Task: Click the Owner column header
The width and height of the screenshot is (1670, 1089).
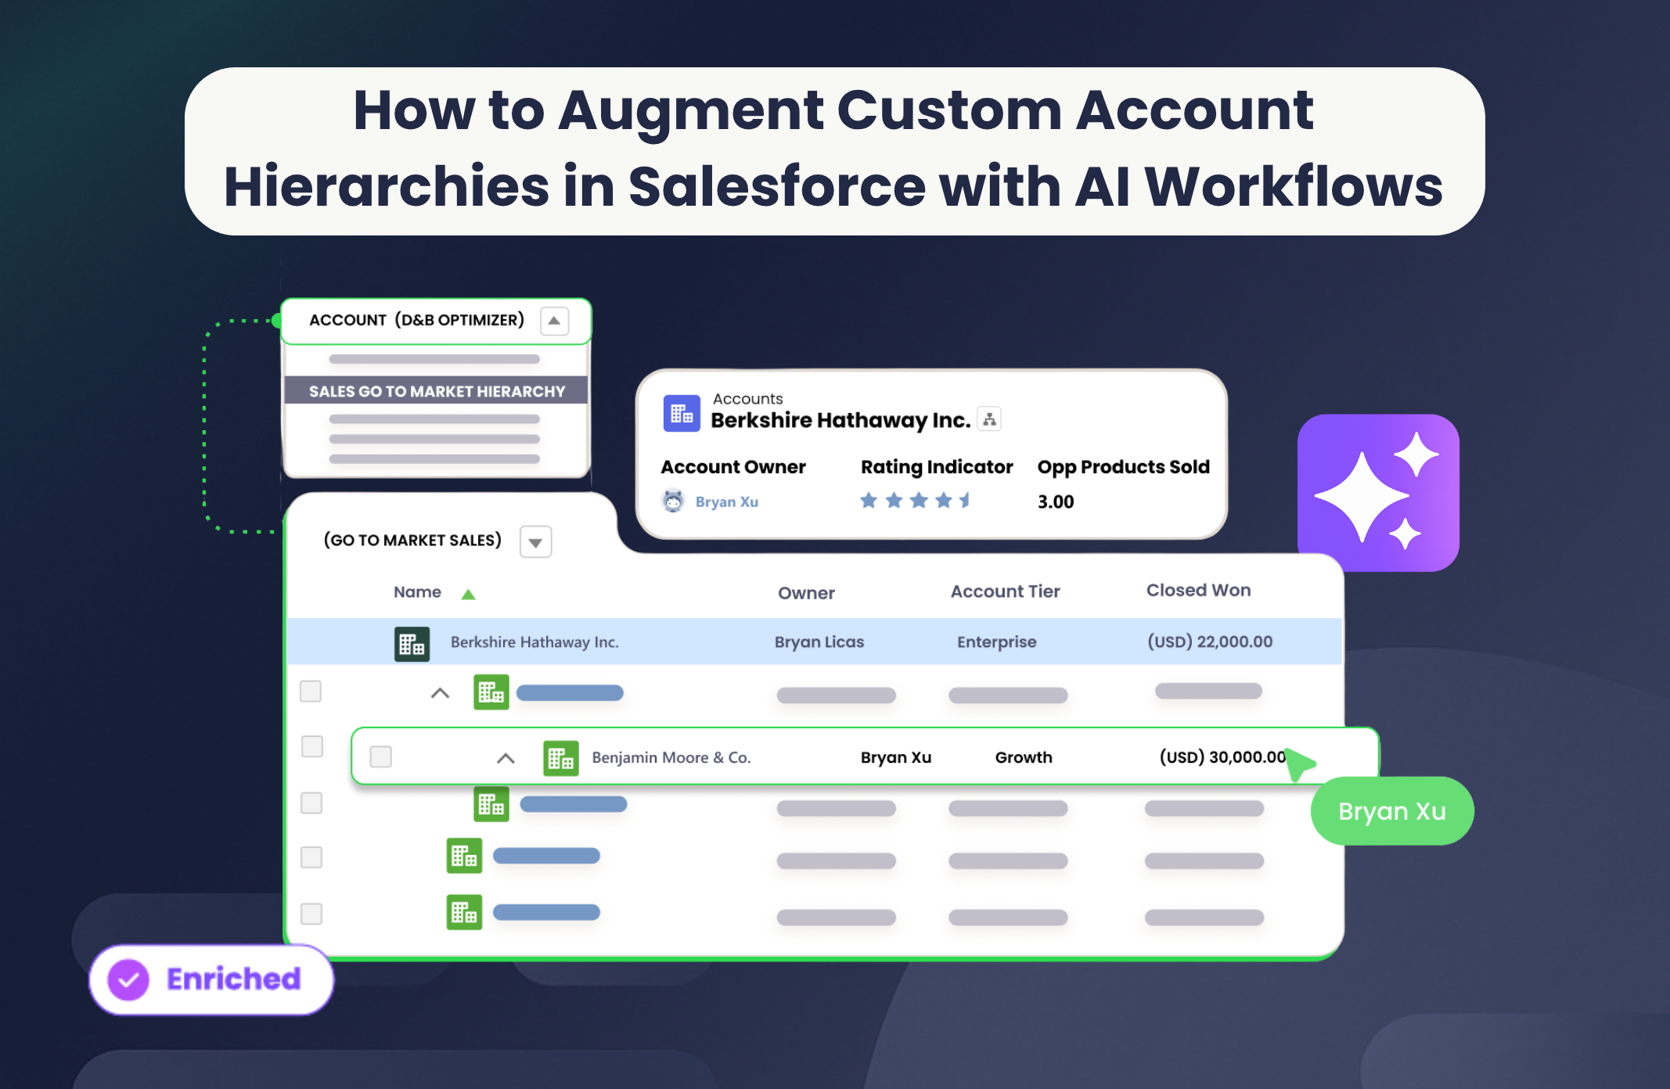Action: coord(806,593)
